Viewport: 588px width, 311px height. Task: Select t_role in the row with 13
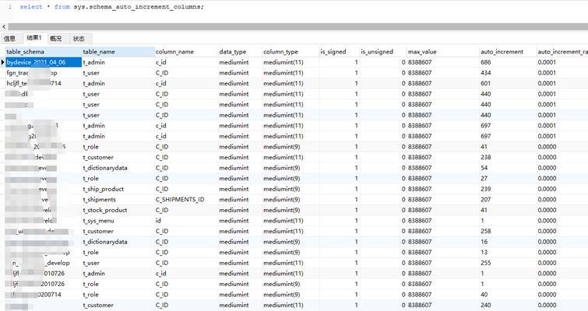[91, 252]
